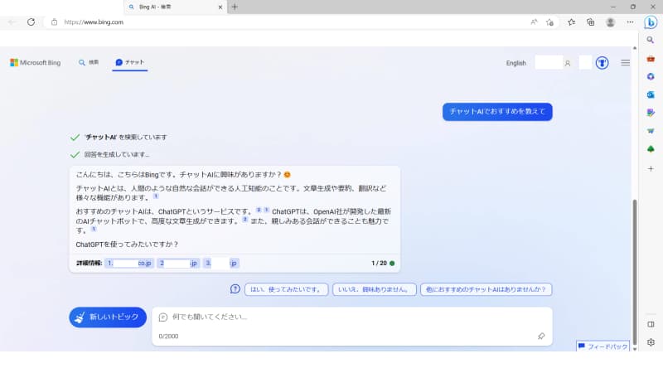
Task: Open the browser profile avatar
Action: (x=610, y=22)
